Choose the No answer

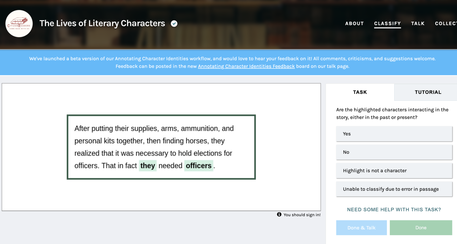pyautogui.click(x=394, y=152)
